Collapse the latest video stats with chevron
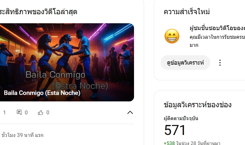Screen dimensions: 245x145 (x=130, y=112)
